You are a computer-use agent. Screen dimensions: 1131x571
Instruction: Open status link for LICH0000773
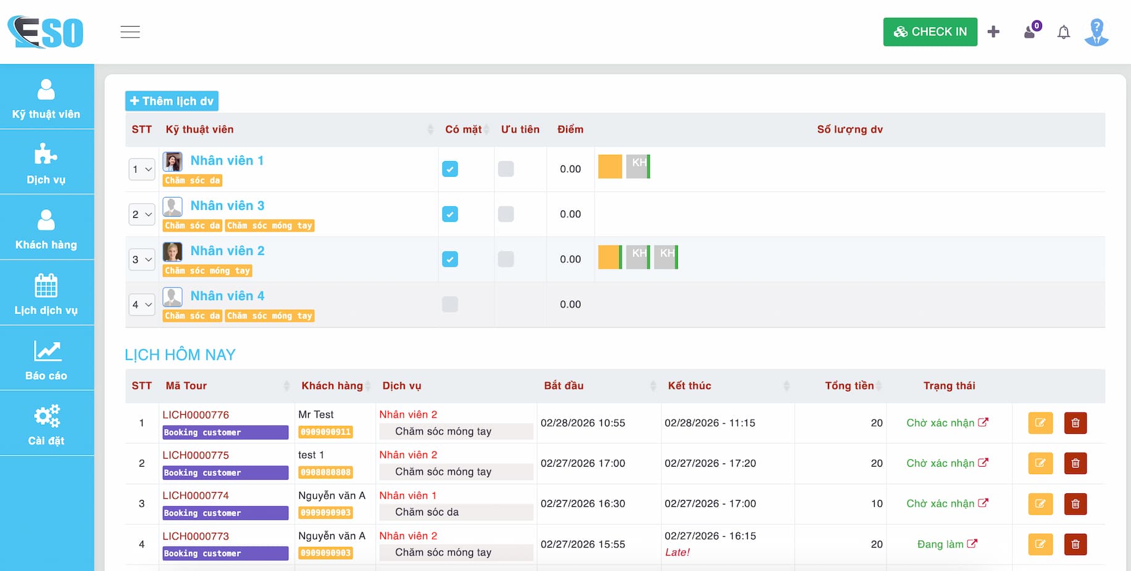(972, 544)
